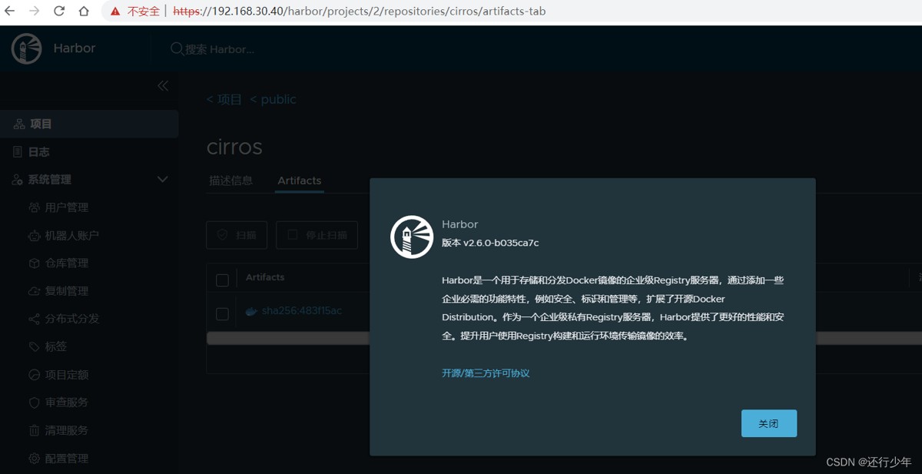
Task: Click the 分布式分发 share icon
Action: click(34, 319)
